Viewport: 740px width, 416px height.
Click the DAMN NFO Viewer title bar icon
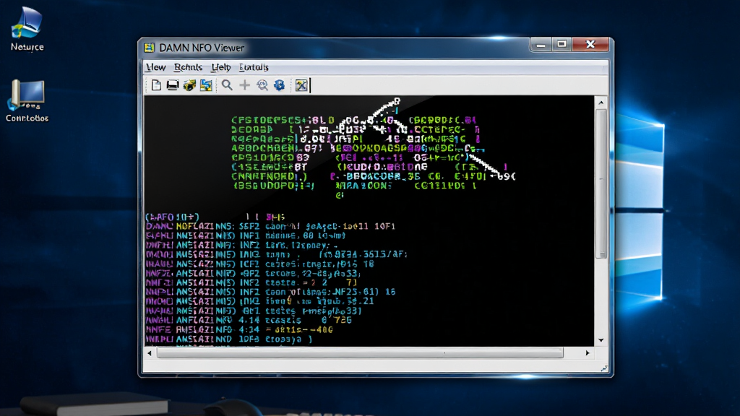tap(150, 48)
